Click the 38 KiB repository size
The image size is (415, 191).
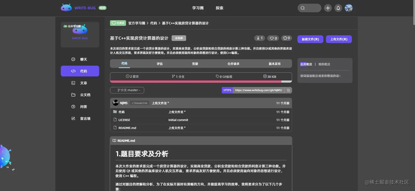pos(270,77)
